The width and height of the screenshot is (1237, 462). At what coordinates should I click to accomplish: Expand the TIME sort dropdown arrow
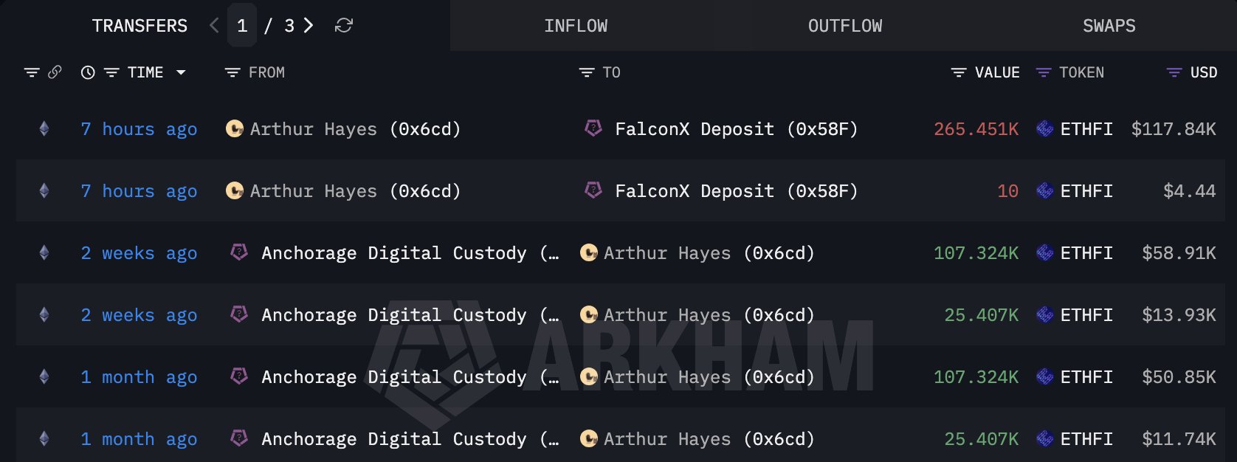pyautogui.click(x=181, y=72)
